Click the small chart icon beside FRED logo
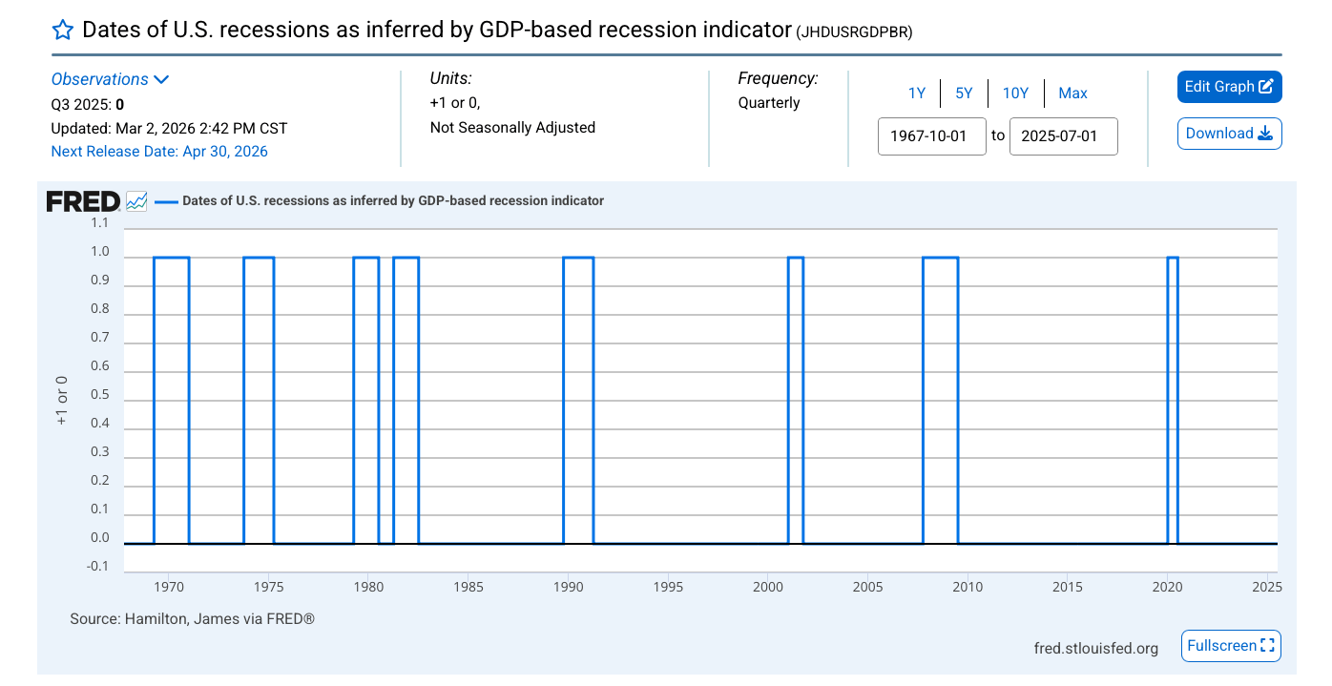This screenshot has width=1332, height=686. tap(136, 201)
